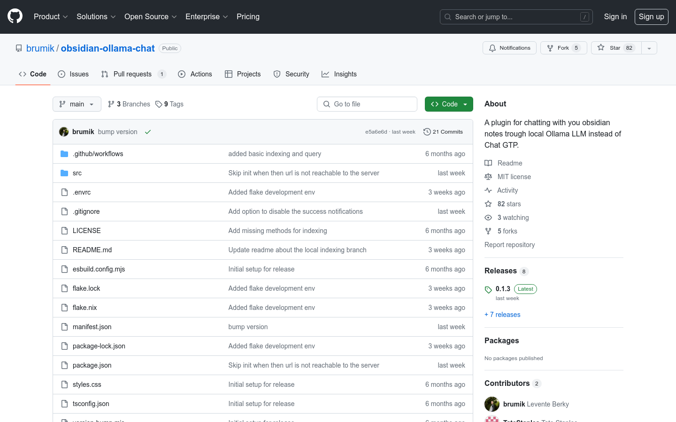The image size is (676, 422).
Task: Open the + 7 releases link
Action: click(x=502, y=315)
